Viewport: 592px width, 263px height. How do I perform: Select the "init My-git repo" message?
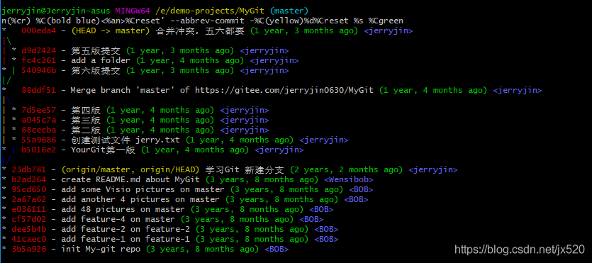click(101, 250)
